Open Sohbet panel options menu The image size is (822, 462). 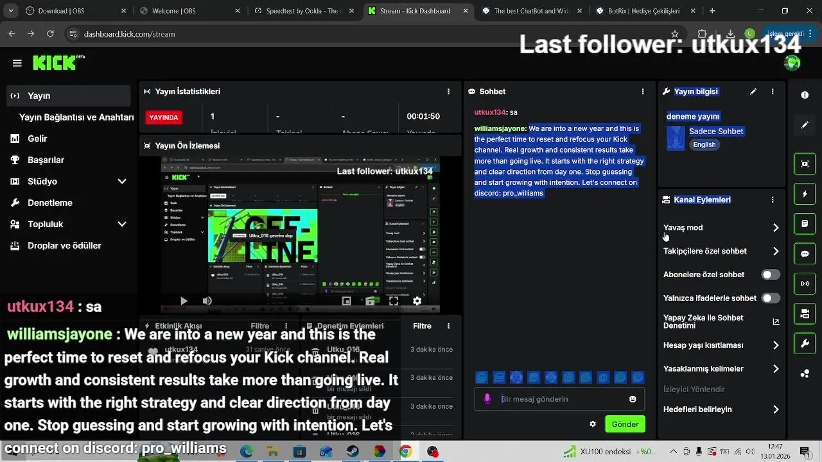(x=643, y=92)
